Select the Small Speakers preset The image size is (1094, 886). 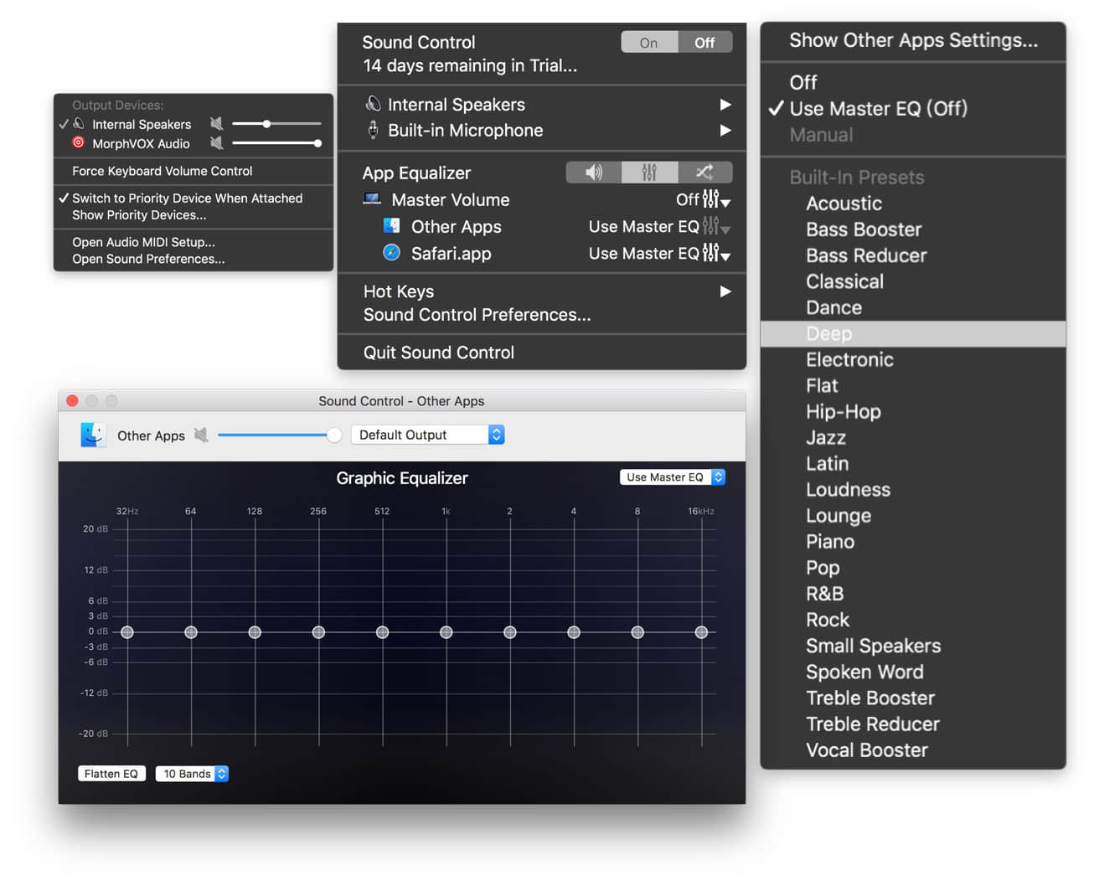point(874,646)
